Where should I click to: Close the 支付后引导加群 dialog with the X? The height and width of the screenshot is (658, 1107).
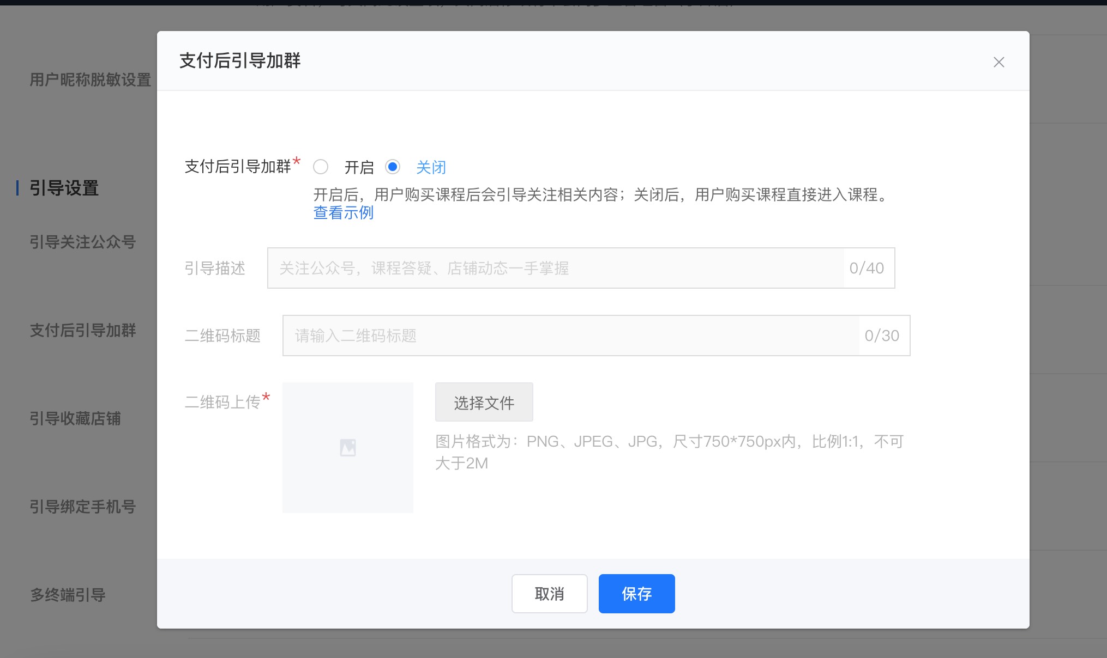point(998,62)
